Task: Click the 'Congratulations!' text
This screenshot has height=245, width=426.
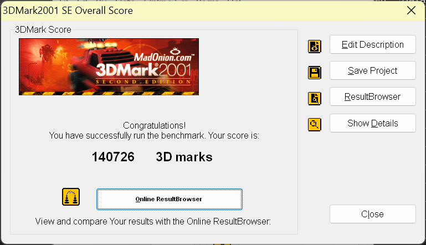Action: tap(155, 125)
